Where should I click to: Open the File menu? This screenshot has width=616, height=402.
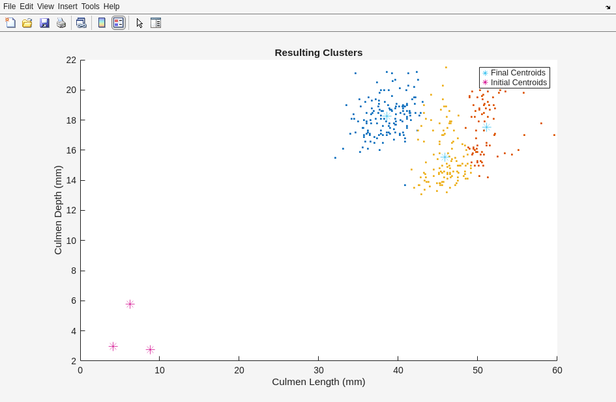[x=9, y=7]
